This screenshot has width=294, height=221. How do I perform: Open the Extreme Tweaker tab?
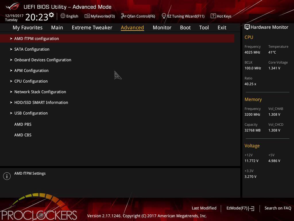(92, 28)
